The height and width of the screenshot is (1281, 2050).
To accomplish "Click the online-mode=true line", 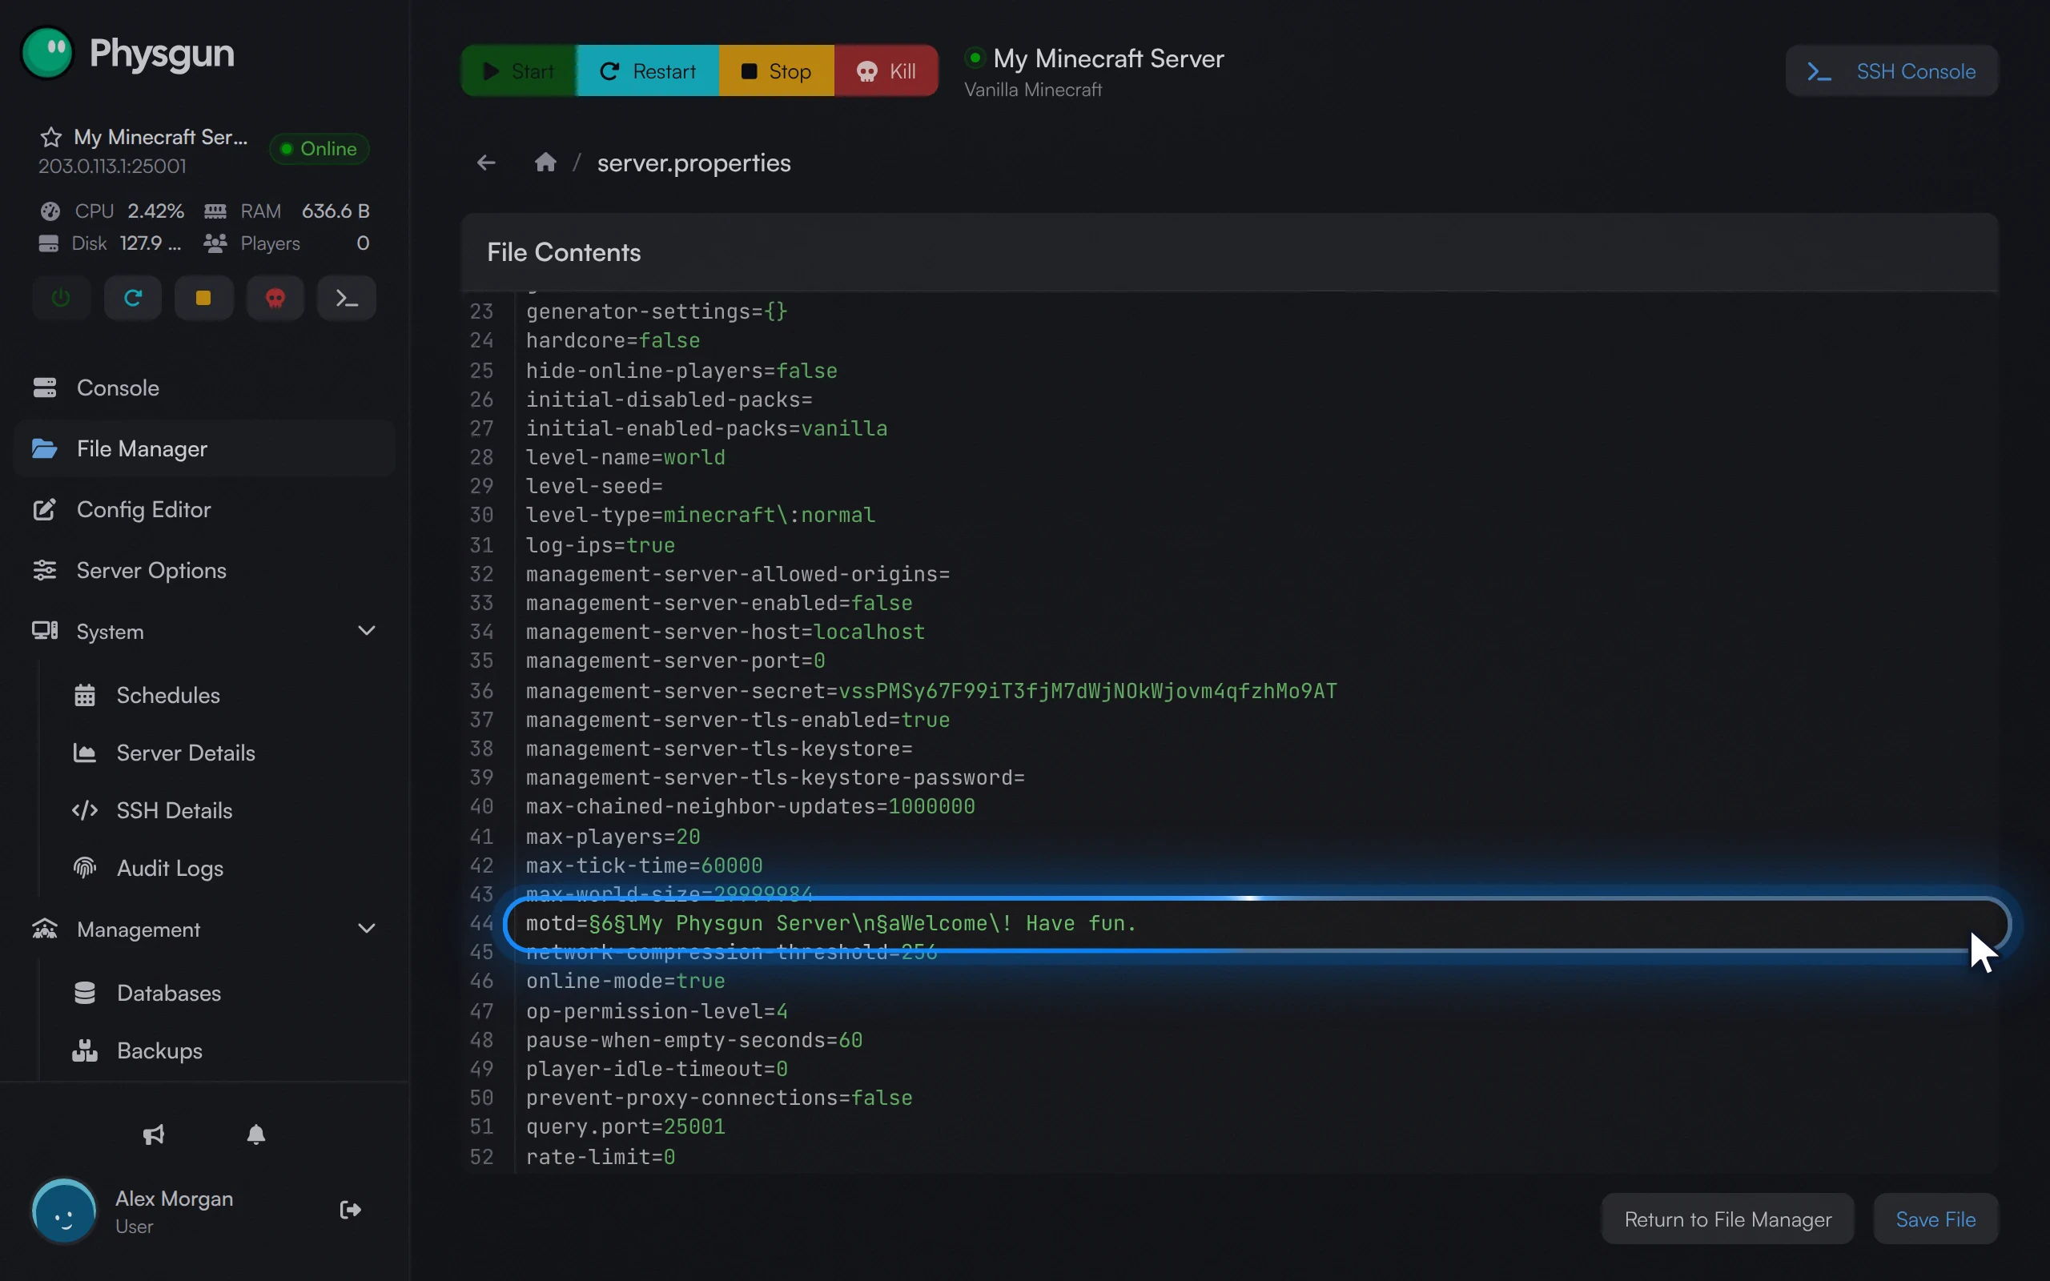I will click(625, 981).
